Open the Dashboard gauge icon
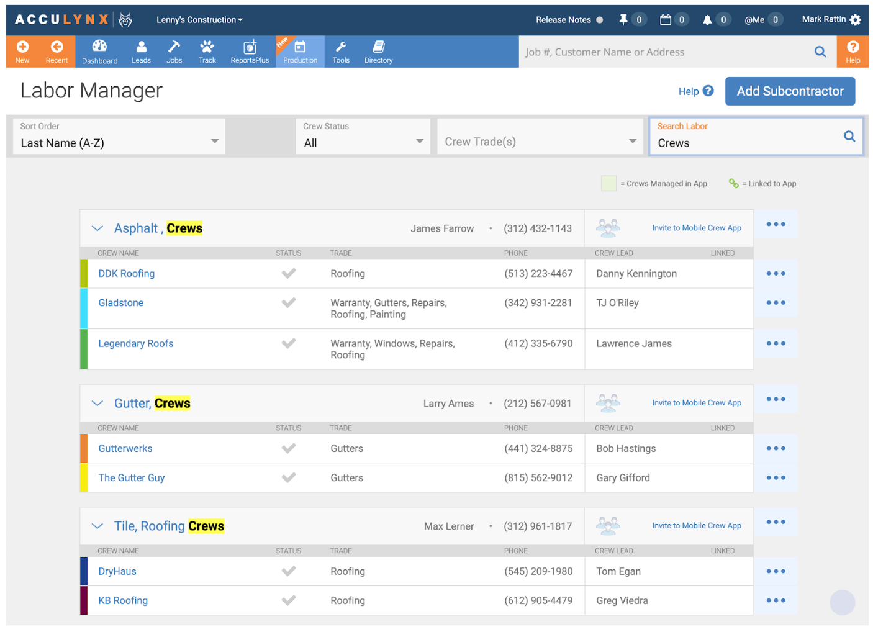Image resolution: width=873 pixels, height=632 pixels. [99, 46]
